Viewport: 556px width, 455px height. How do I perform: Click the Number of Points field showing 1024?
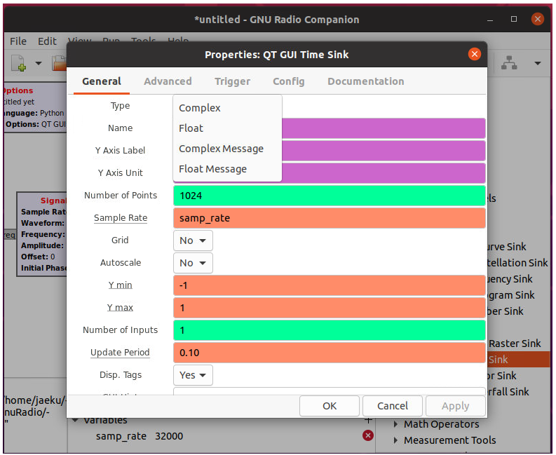[x=329, y=196]
